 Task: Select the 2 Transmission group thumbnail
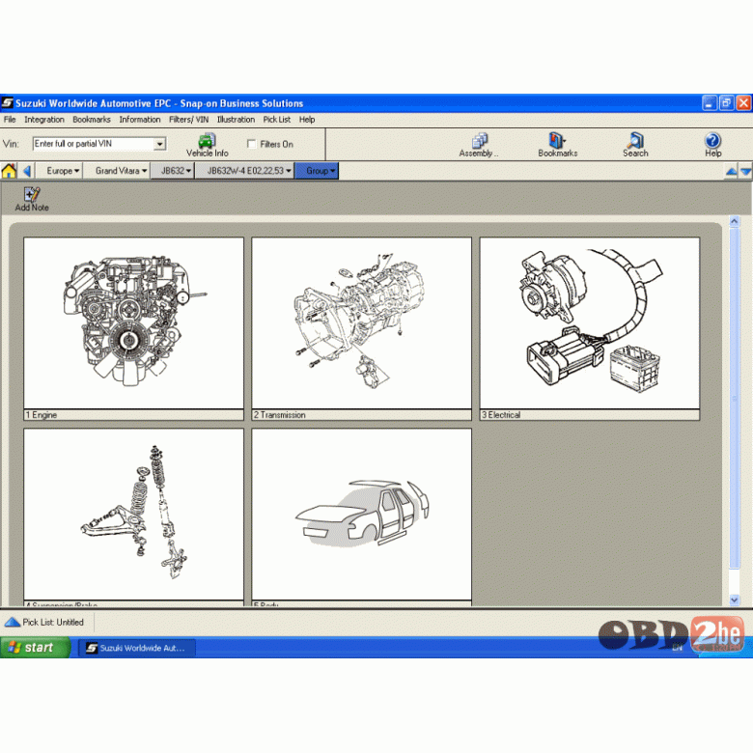(x=362, y=323)
